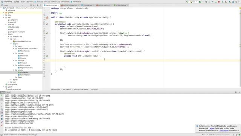Click Tutoriales2 breadcrumb in navigation bar
This screenshot has height=136, width=241.
point(6,2)
